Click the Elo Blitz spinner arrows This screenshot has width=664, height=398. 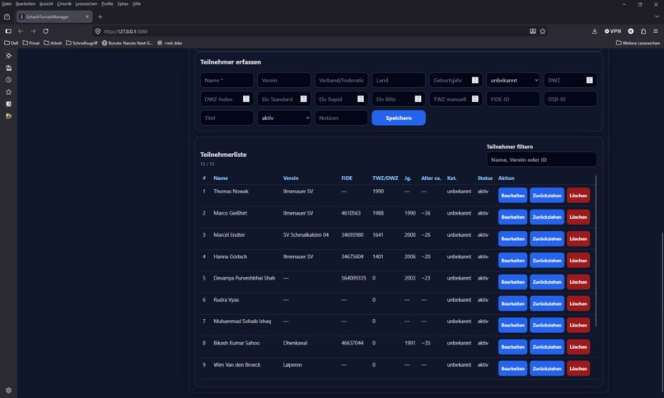(x=418, y=99)
